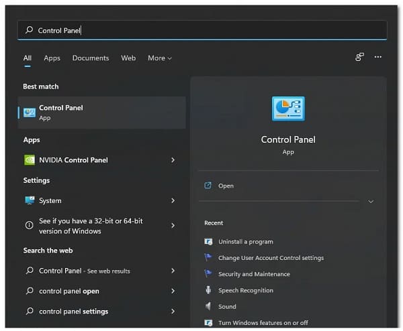
Task: Open Turn Windows features on or off
Action: tap(263, 322)
